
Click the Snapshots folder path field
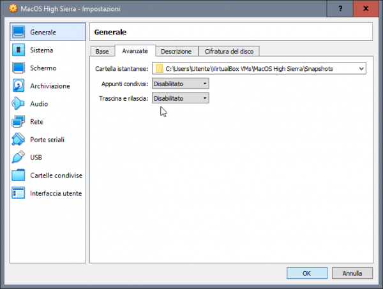point(259,68)
